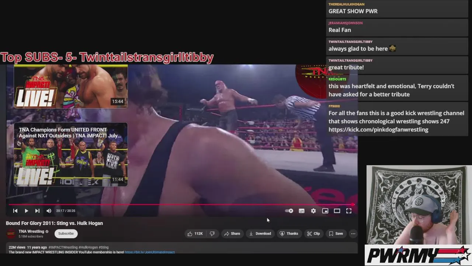
Task: Download the video
Action: (260, 233)
